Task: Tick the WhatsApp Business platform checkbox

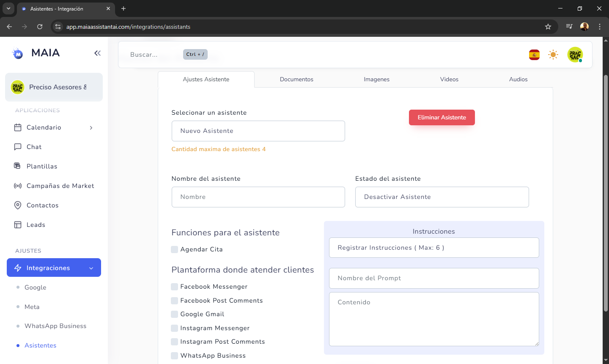Action: 174,356
